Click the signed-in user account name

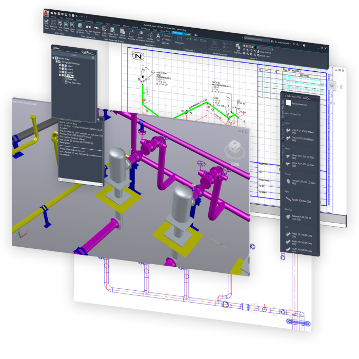pos(283,43)
